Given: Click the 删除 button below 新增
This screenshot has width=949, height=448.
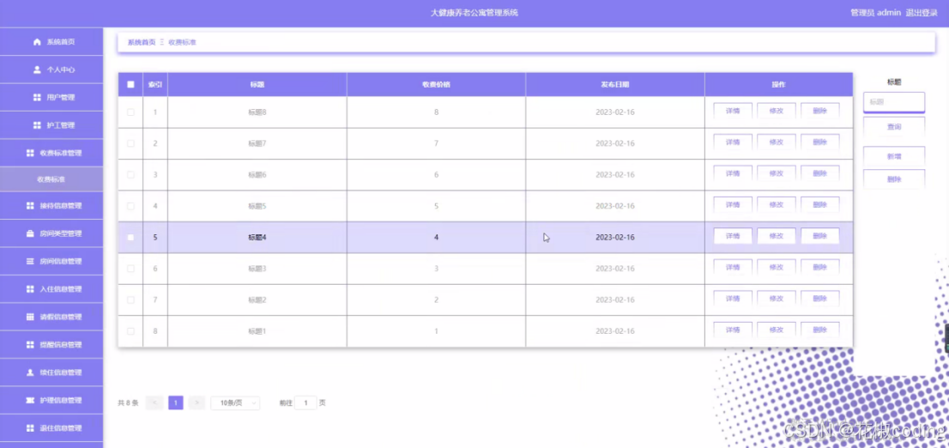Looking at the screenshot, I should tap(894, 180).
